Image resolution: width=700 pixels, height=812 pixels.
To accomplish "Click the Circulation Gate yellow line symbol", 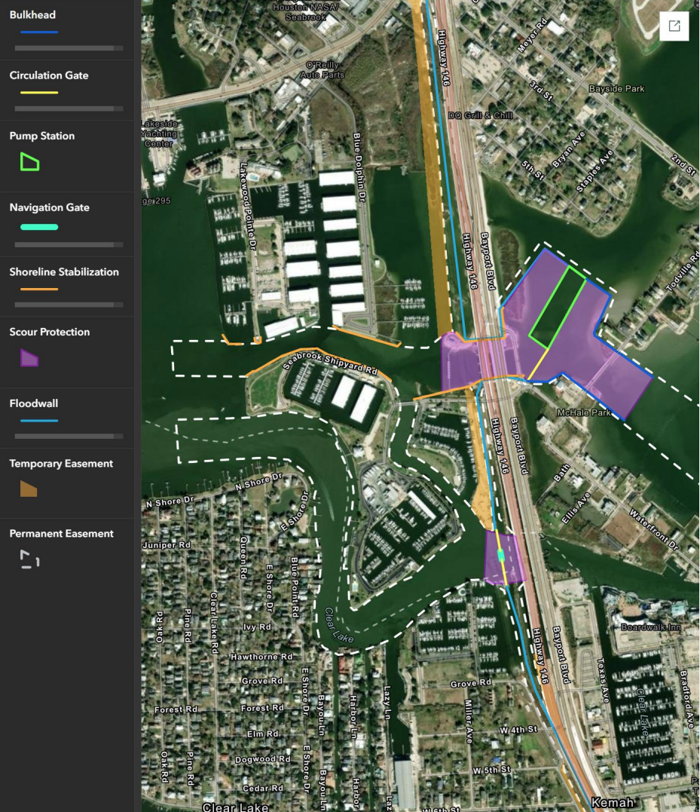I will click(x=39, y=93).
